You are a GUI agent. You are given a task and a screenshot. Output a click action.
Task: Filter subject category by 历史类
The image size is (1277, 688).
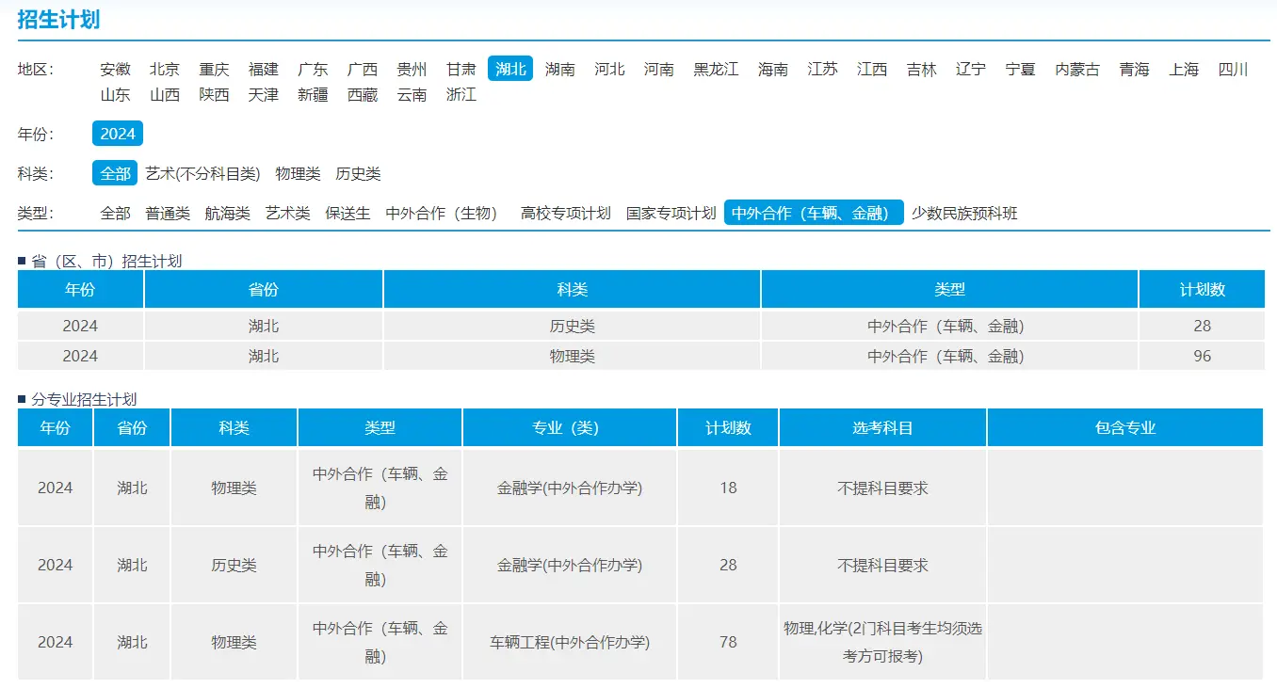(x=358, y=173)
